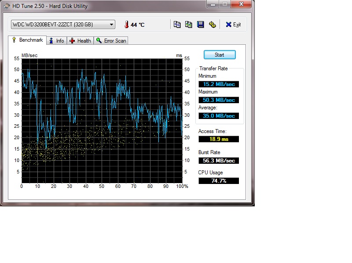Click the Burst Rate 56.3 MB/sec value
The image size is (352, 263).
(219, 161)
